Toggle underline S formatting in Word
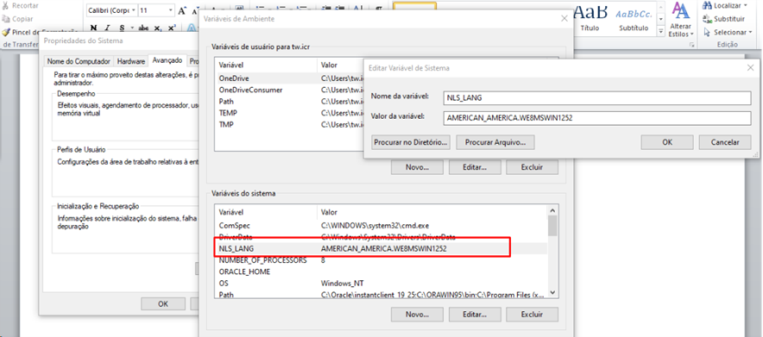The height and width of the screenshot is (337, 763). click(122, 28)
